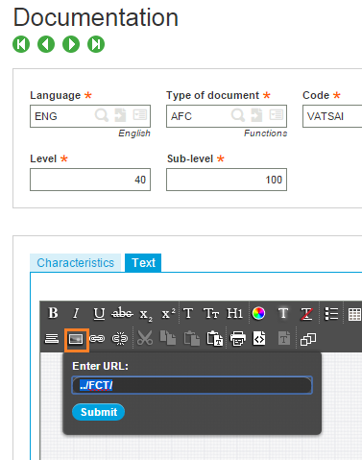Open Language field lookup magnifier
362x460 pixels.
(102, 115)
